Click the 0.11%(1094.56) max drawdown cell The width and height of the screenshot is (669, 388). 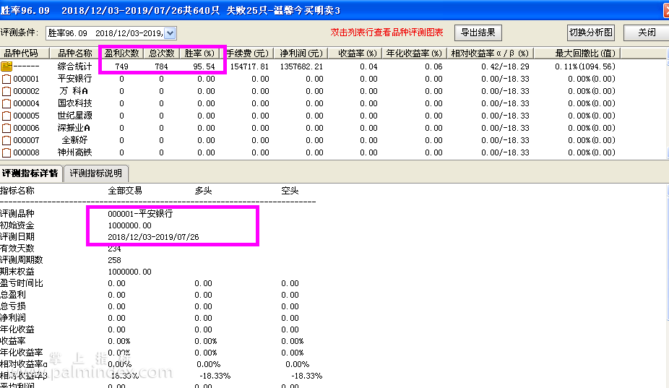pyautogui.click(x=585, y=66)
